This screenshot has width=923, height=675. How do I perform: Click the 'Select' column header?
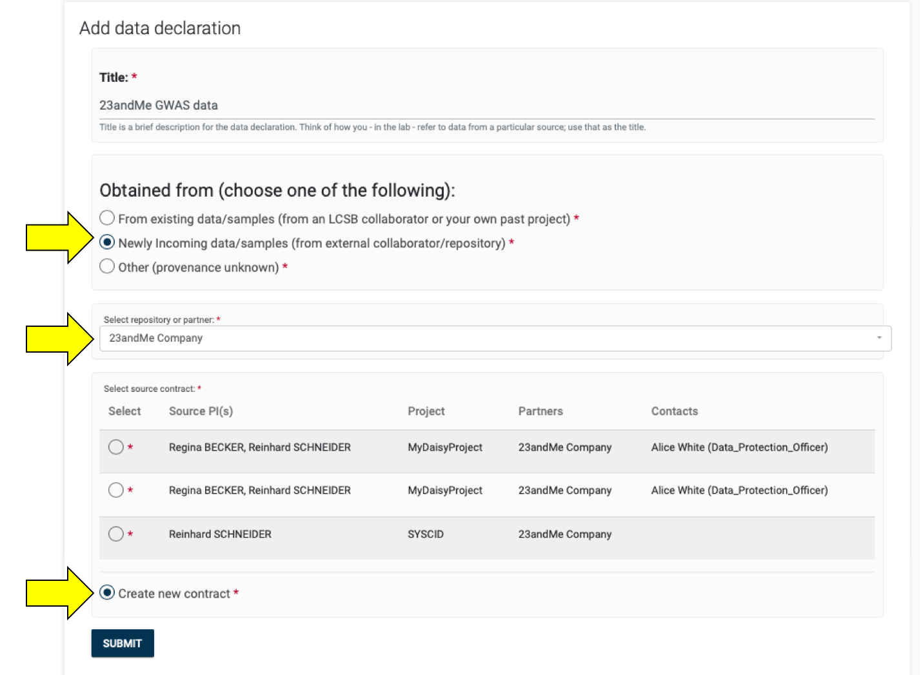pos(124,411)
